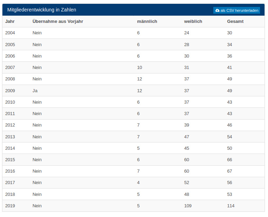Image resolution: width=268 pixels, height=217 pixels.
Task: Click the Gesamt column header
Action: 235,21
